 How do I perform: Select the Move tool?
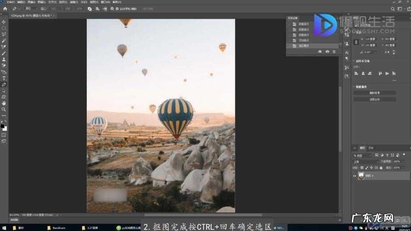(4, 22)
